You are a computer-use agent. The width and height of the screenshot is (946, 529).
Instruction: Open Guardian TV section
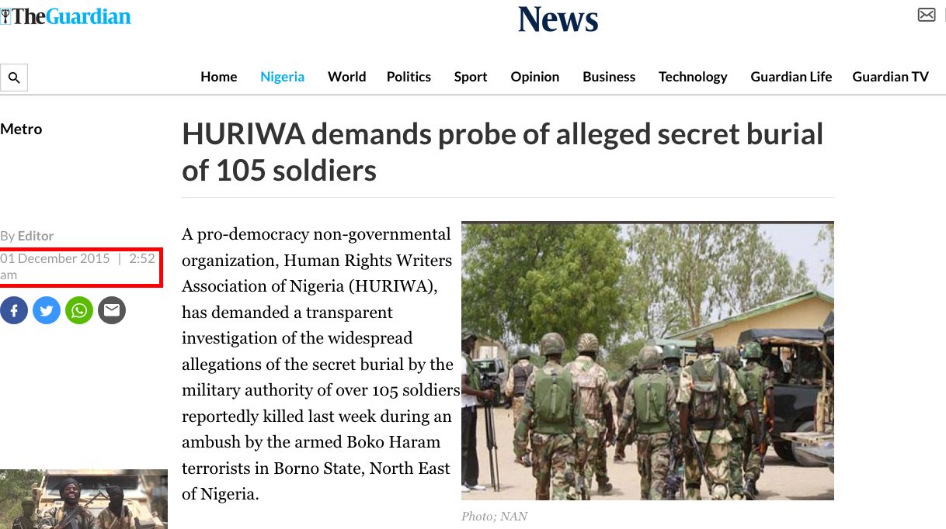[x=891, y=77]
